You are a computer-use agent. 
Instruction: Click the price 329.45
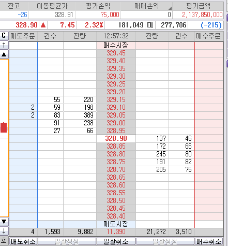(x=116, y=53)
